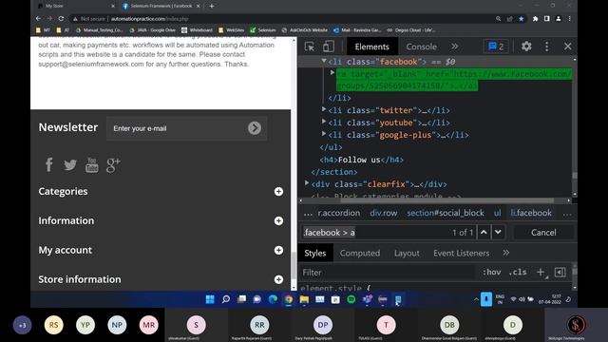Reload the page in Chrome
This screenshot has width=608, height=342.
61,19
